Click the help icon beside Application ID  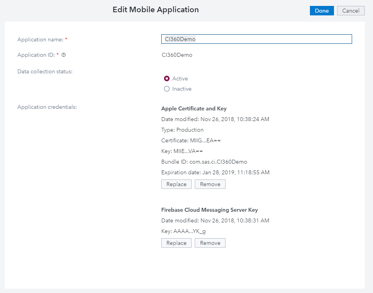63,55
